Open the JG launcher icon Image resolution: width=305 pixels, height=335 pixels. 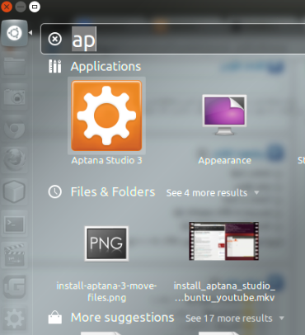click(x=15, y=286)
